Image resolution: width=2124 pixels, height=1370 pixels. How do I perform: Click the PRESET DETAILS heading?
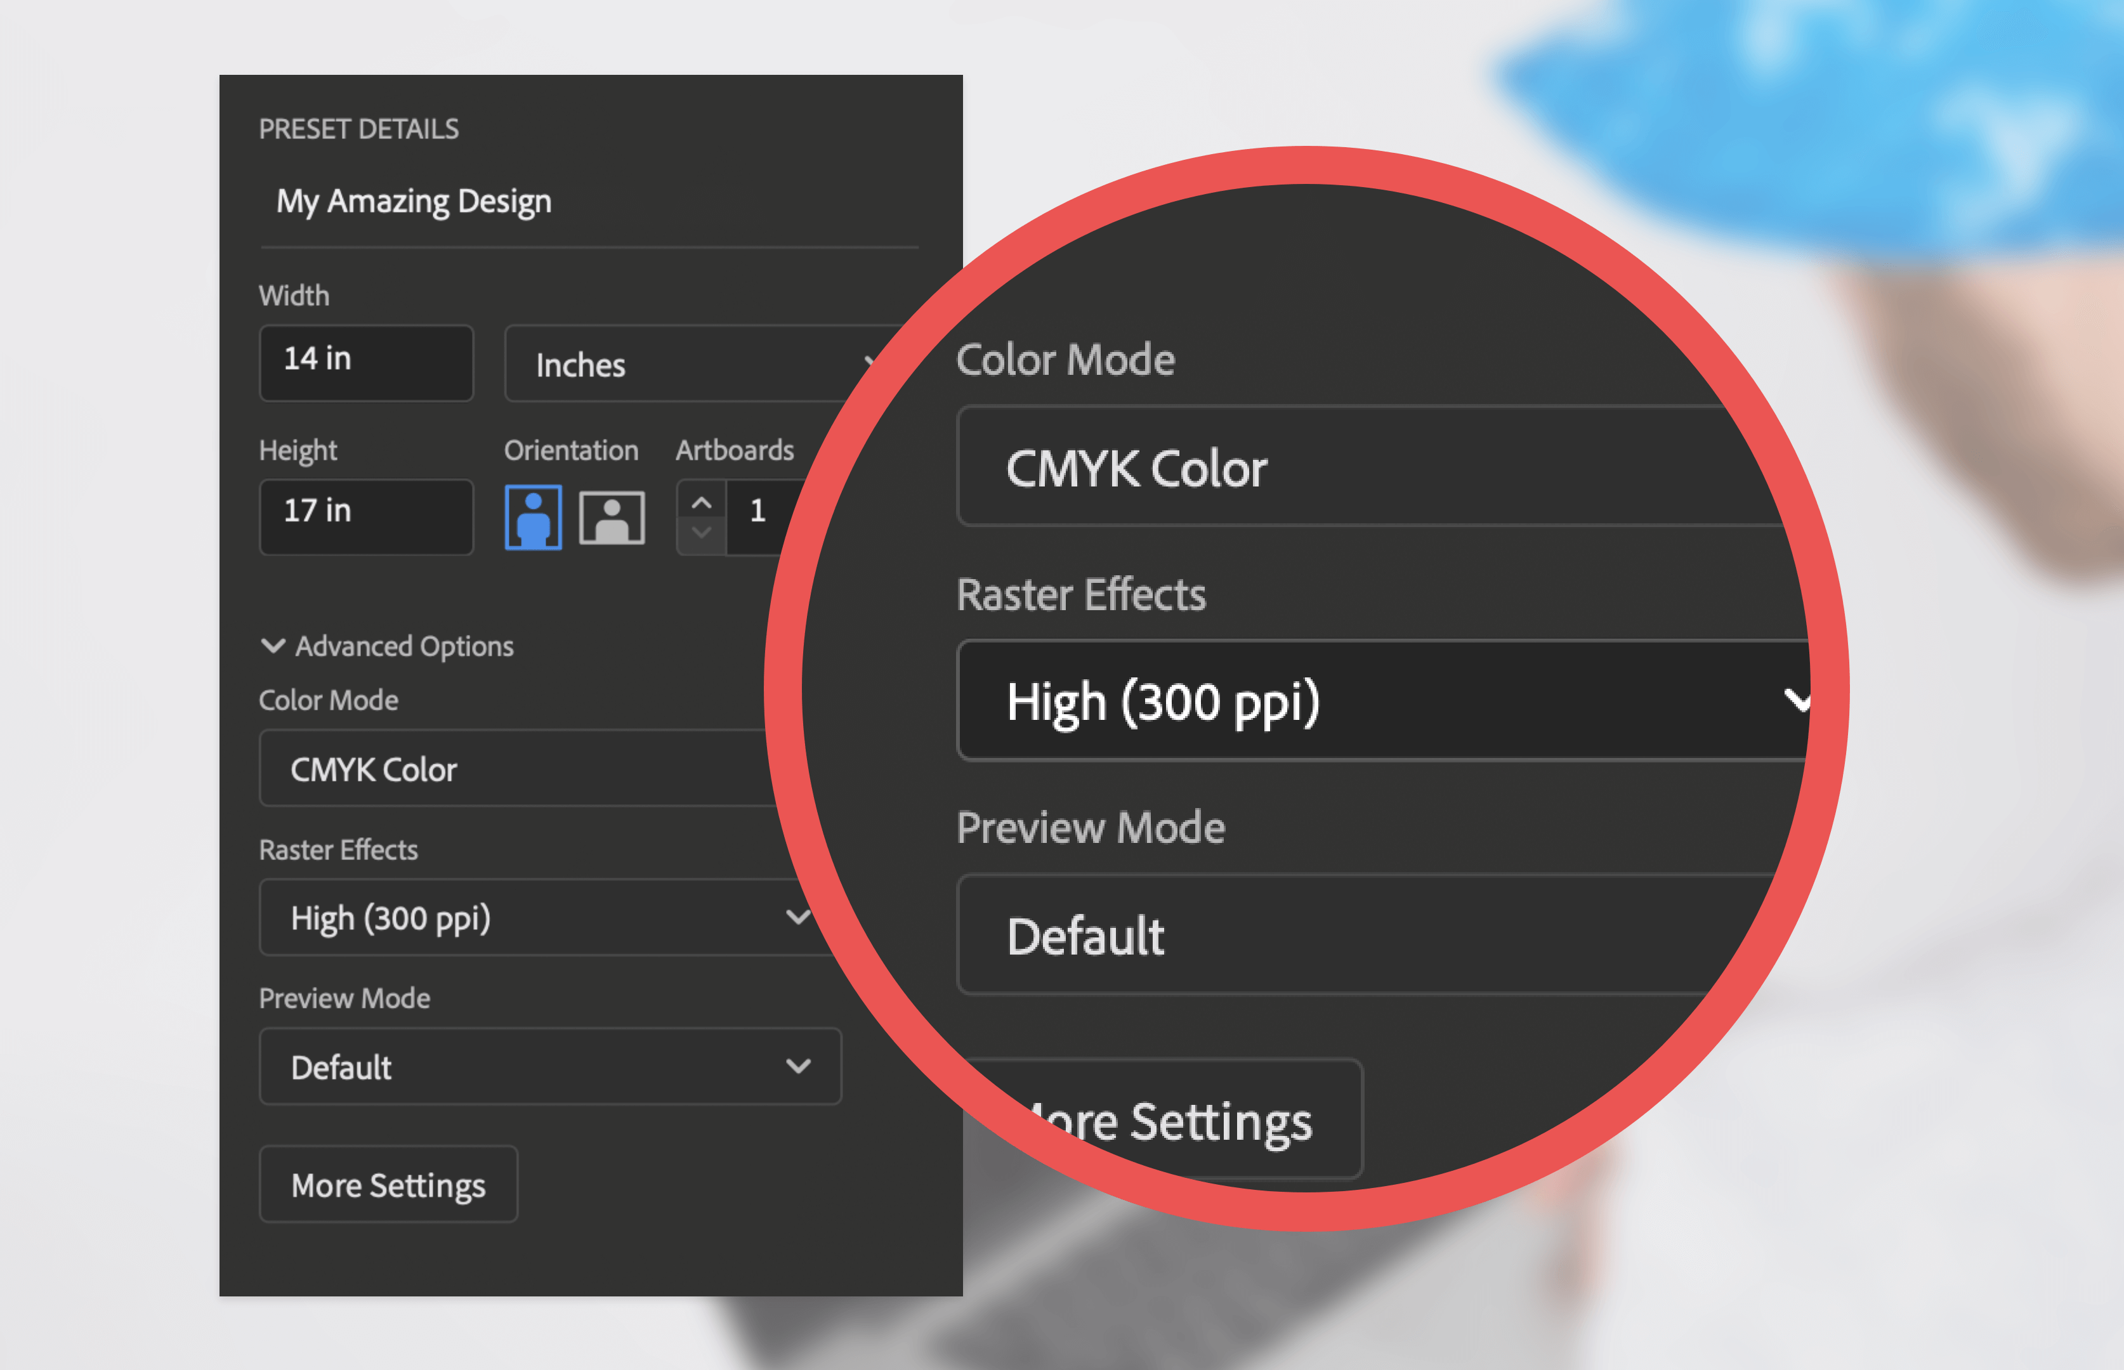click(358, 129)
